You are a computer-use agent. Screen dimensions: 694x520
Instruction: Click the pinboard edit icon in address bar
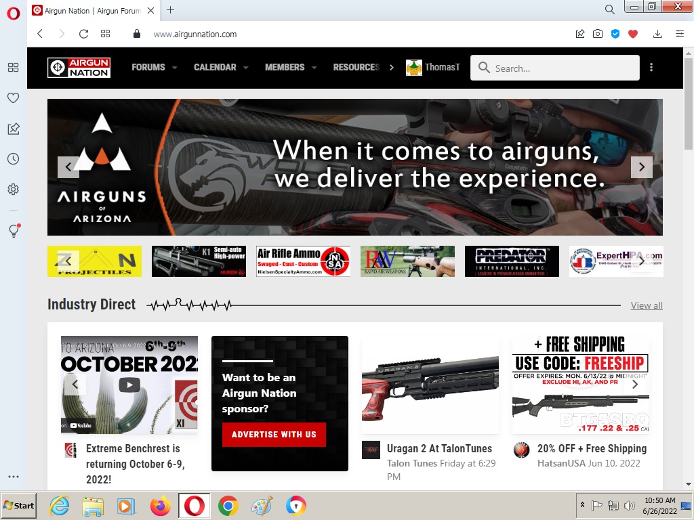coord(580,34)
